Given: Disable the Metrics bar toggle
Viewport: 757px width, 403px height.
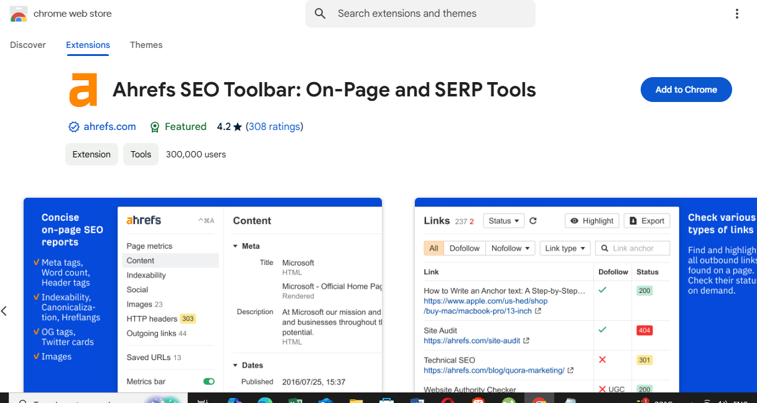Looking at the screenshot, I should pyautogui.click(x=208, y=380).
